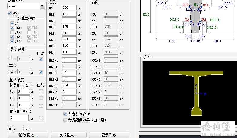This screenshot has height=138, width=237.
Task: Click the HL3 input field
Action: click(69, 27)
